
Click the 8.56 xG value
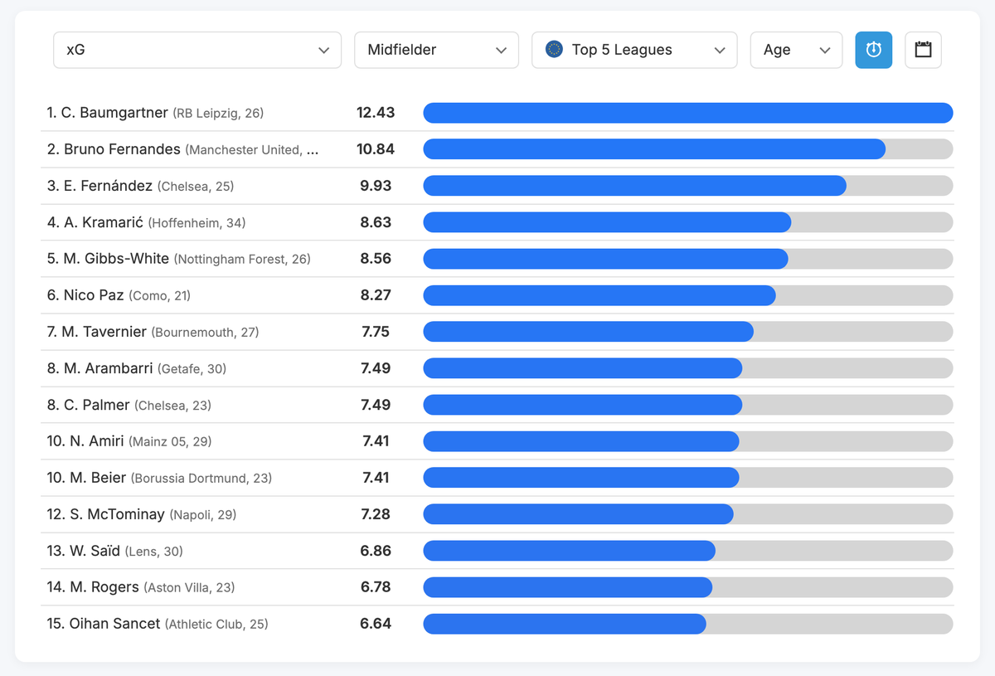(376, 259)
